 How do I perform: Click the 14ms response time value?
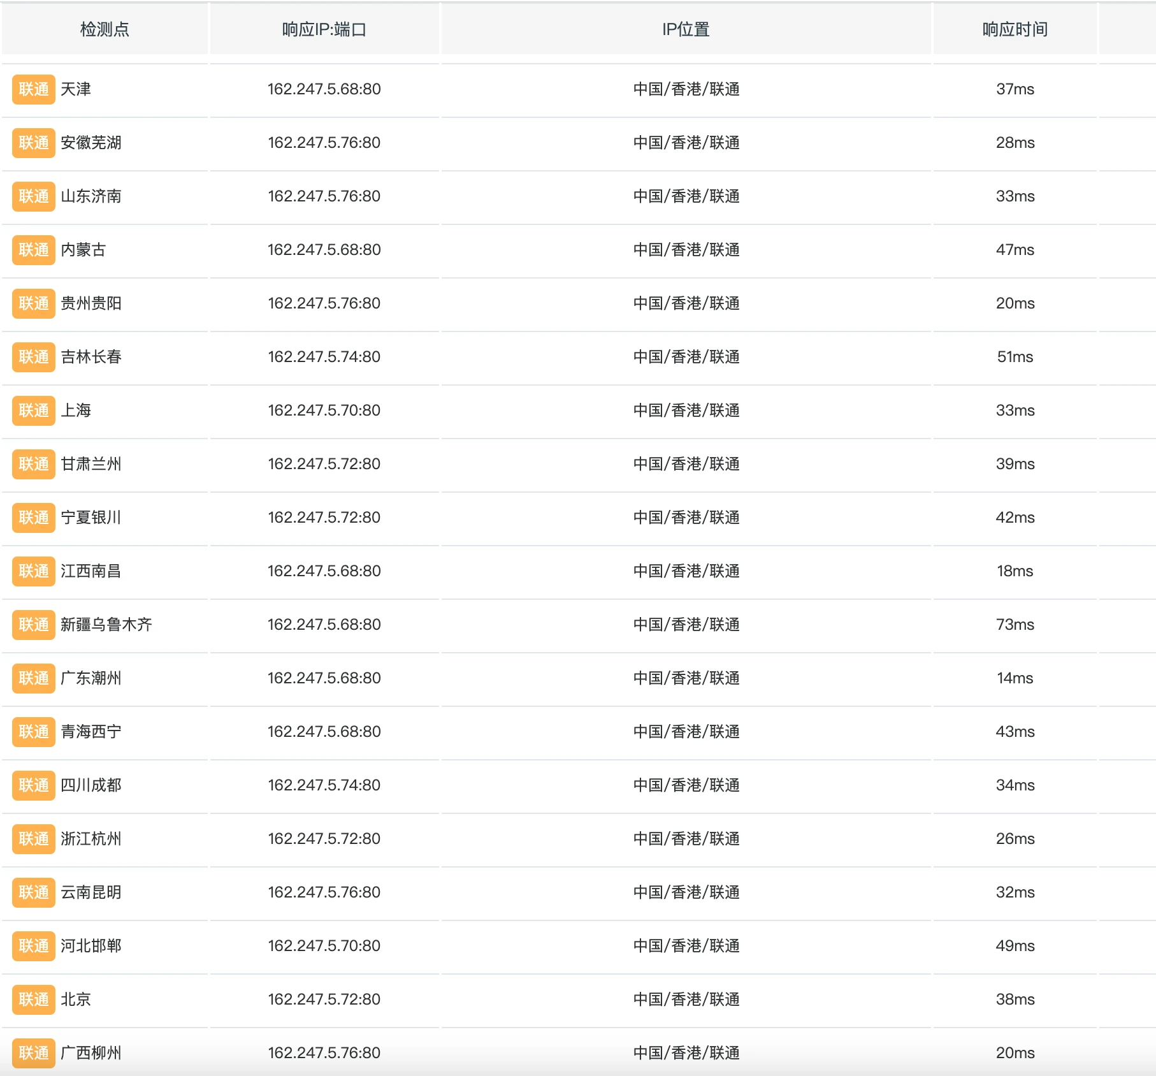(1015, 678)
